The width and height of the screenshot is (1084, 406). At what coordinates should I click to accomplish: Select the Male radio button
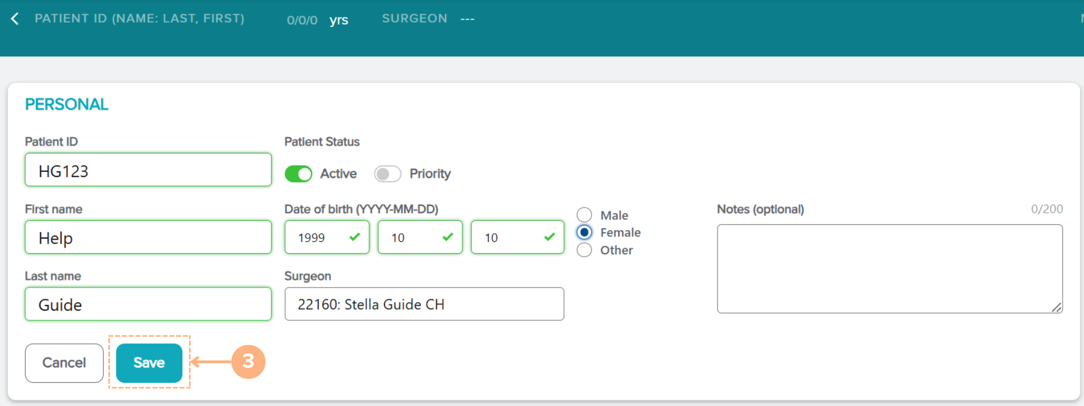click(584, 215)
